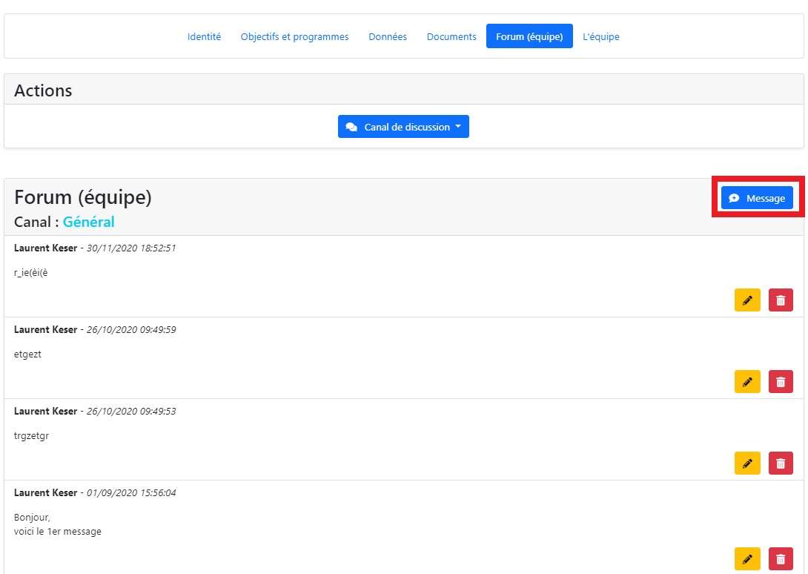Switch to the Données tab

[388, 36]
